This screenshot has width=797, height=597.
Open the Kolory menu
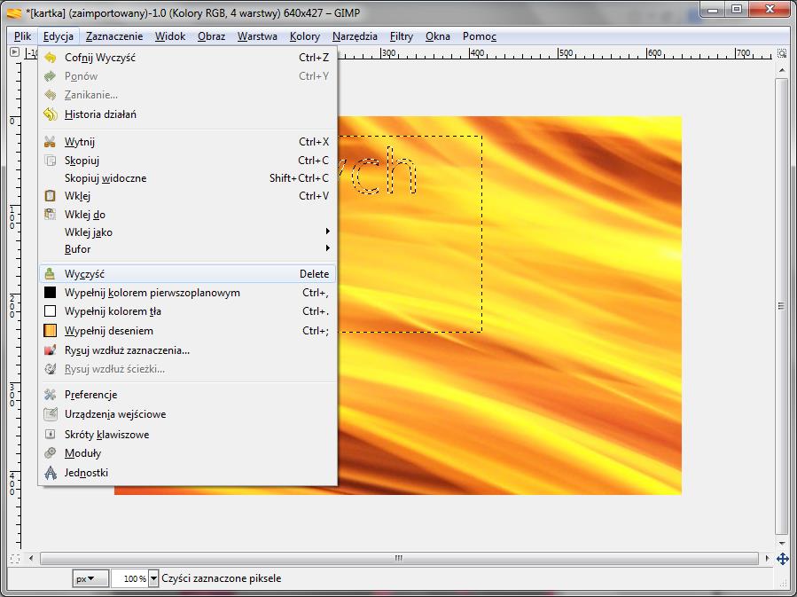click(x=305, y=36)
